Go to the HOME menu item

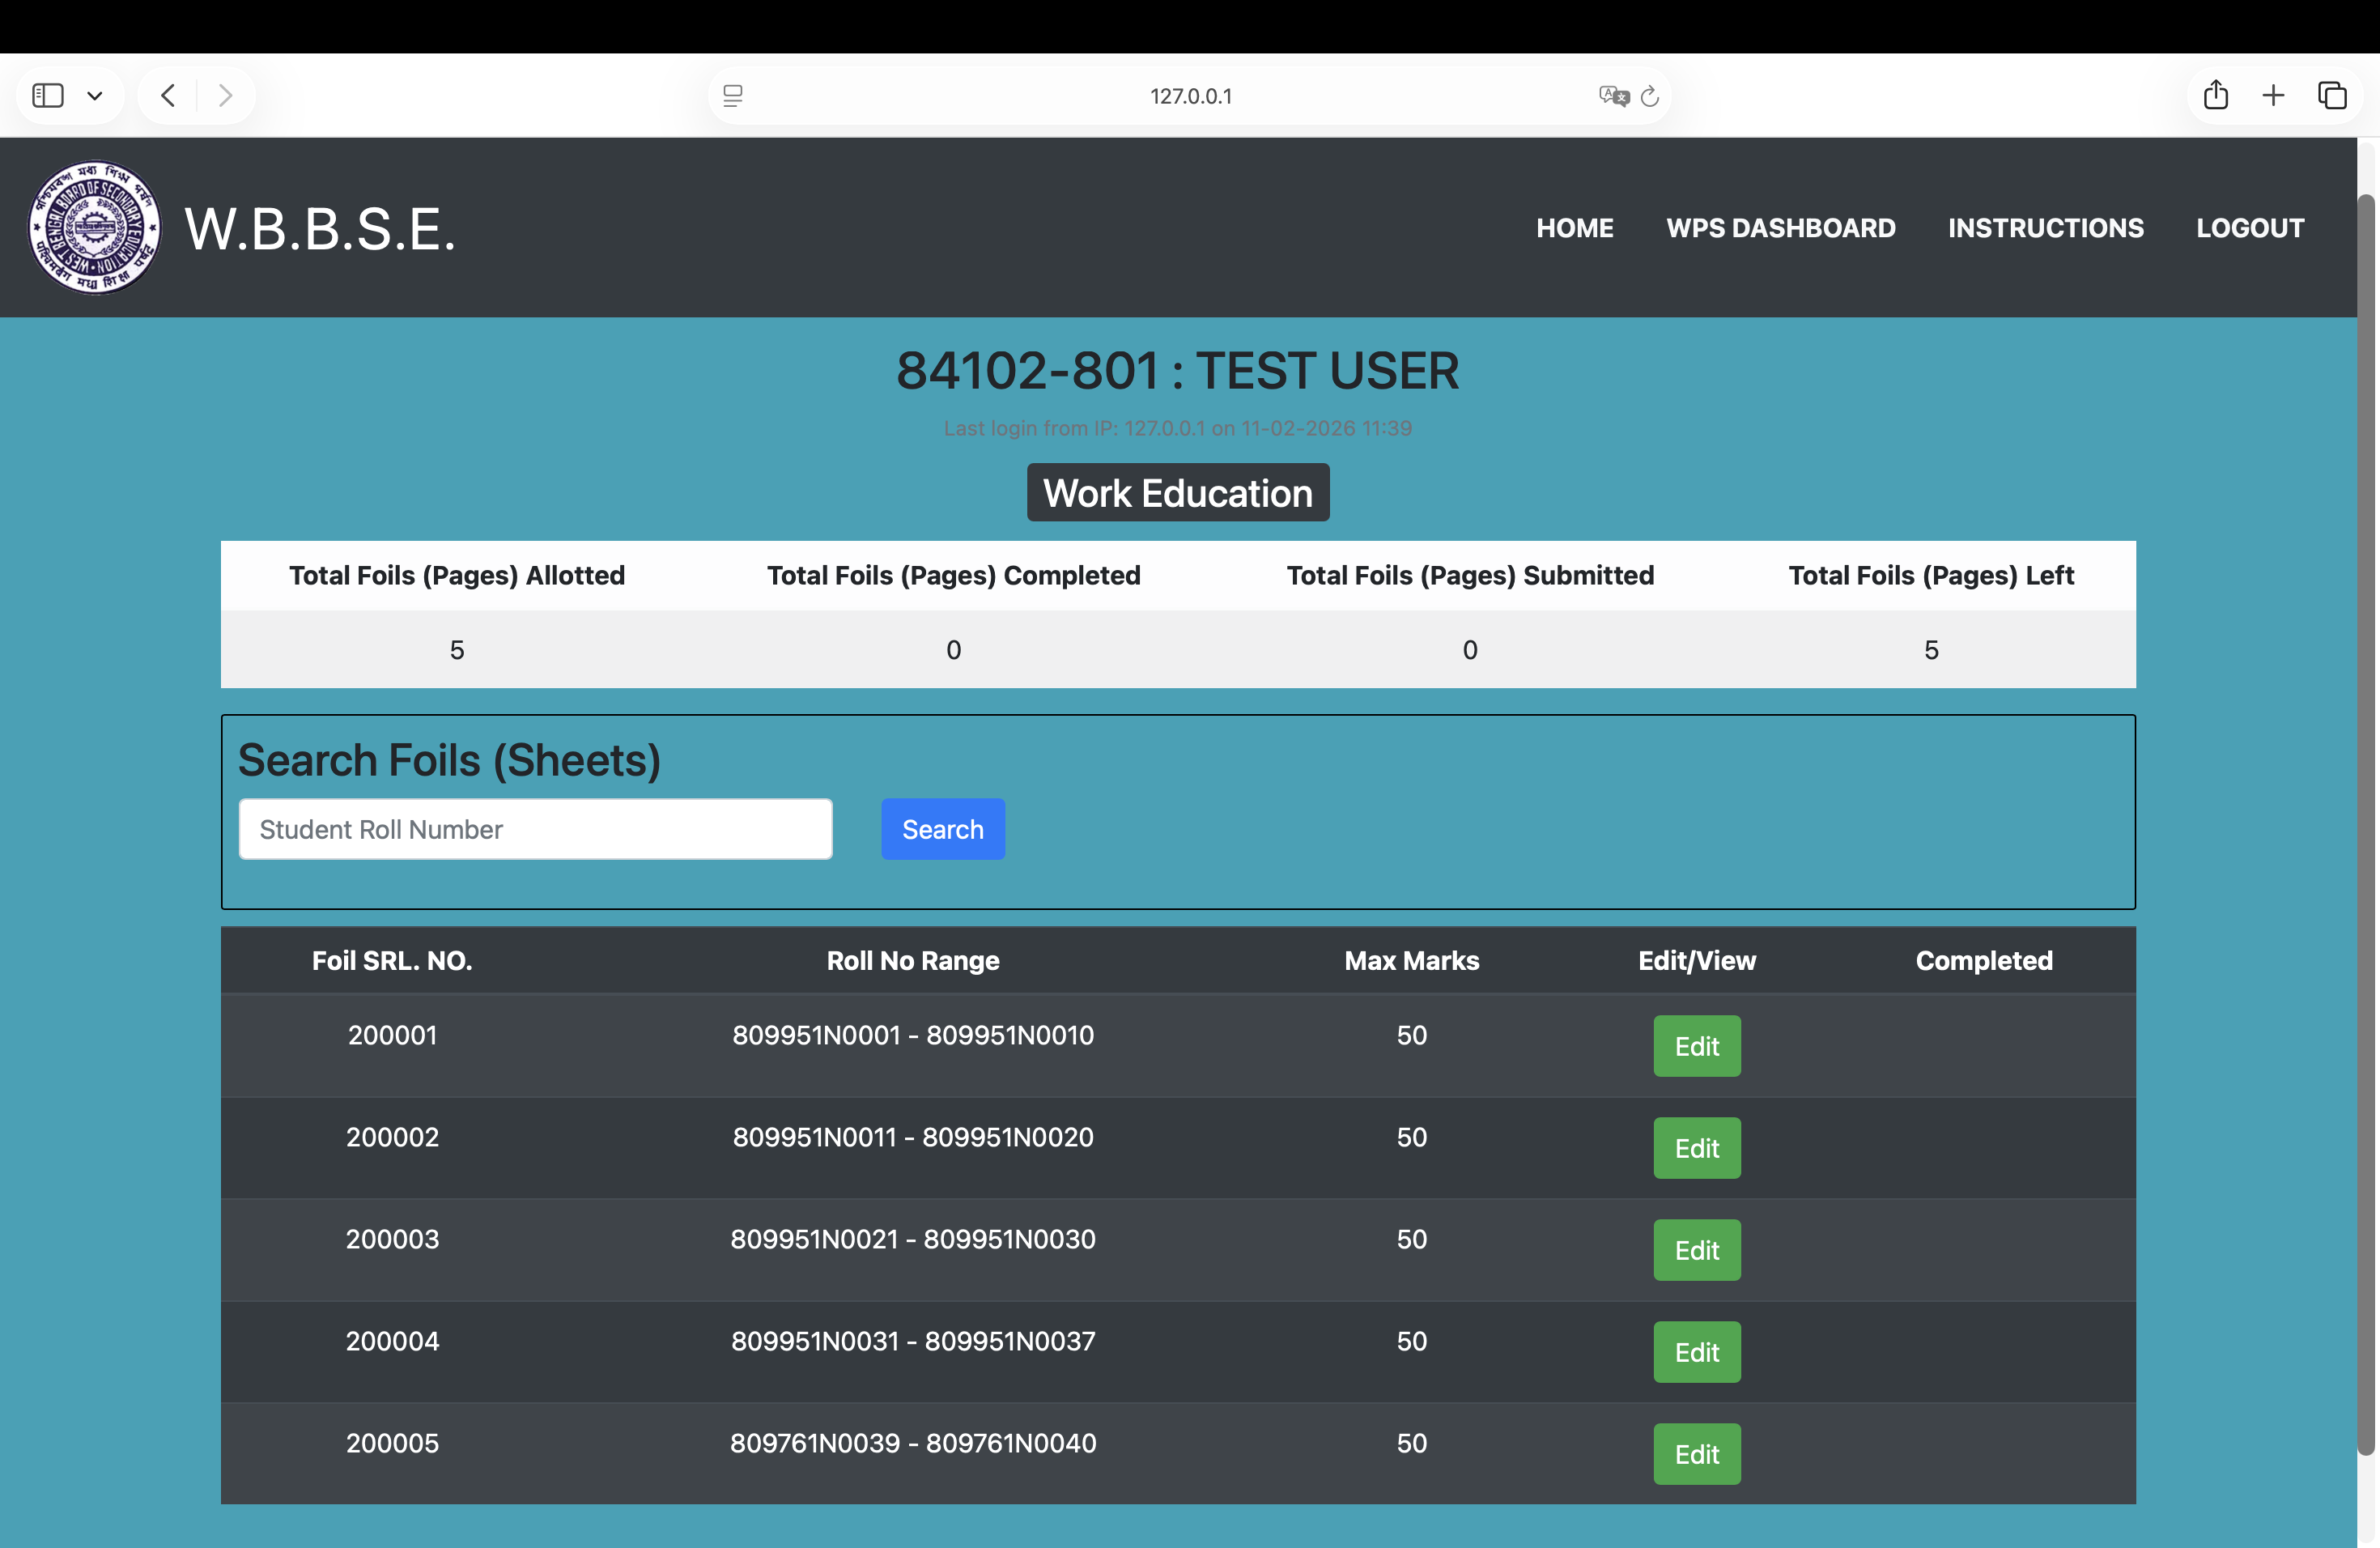(x=1574, y=228)
